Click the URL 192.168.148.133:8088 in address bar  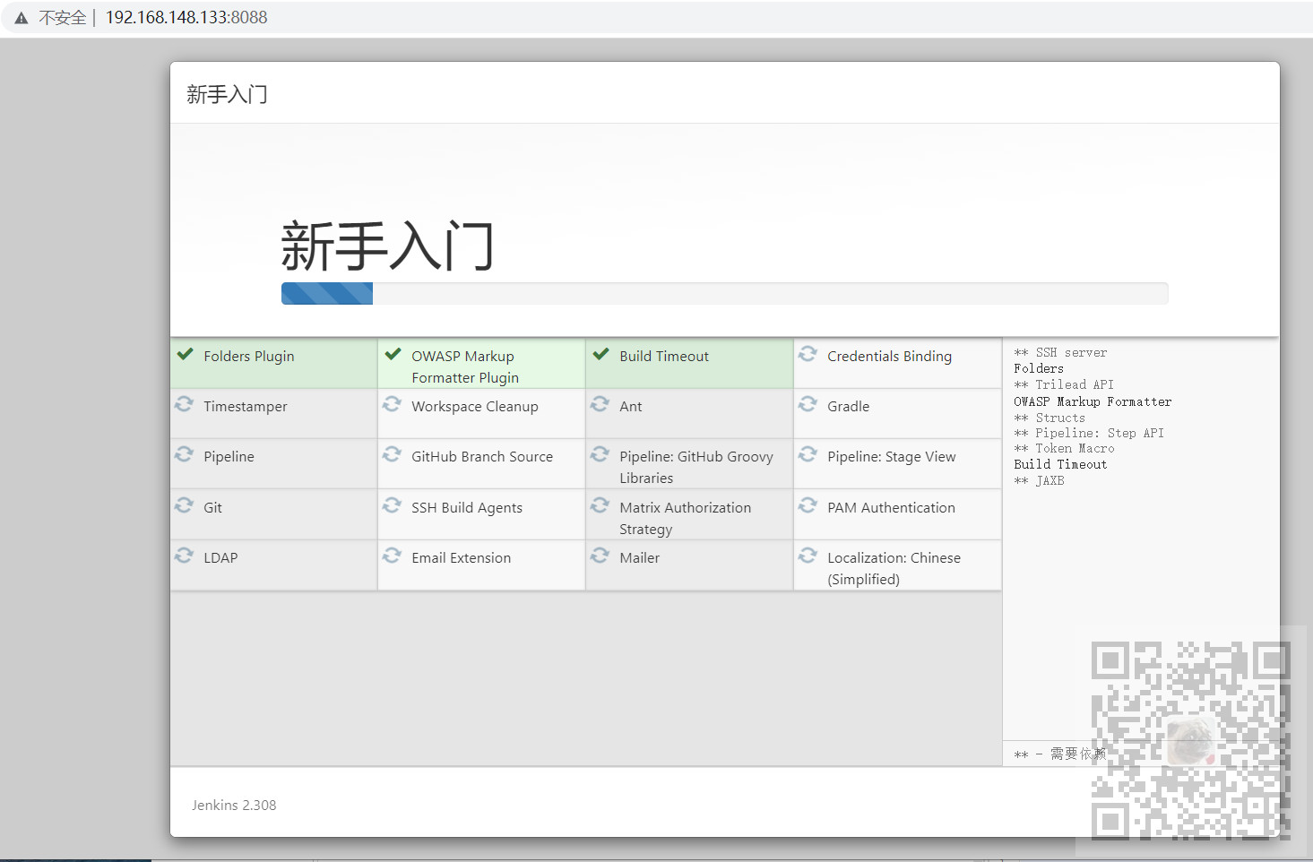click(186, 18)
